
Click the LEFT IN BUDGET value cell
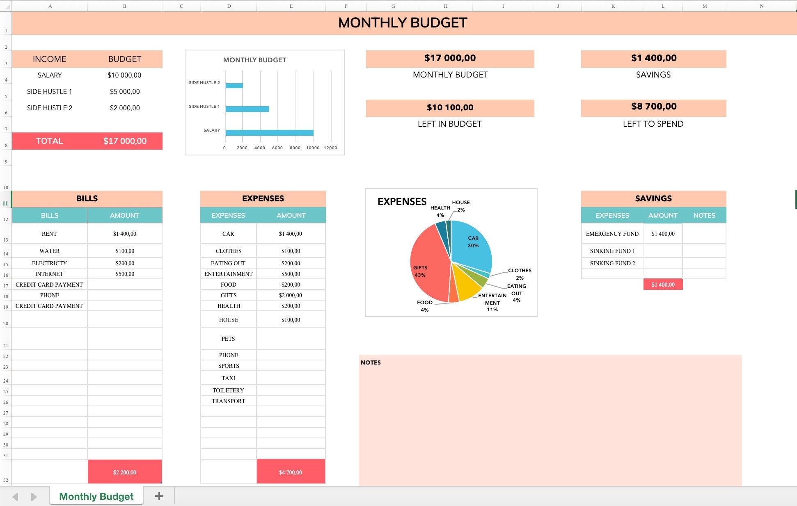[450, 108]
